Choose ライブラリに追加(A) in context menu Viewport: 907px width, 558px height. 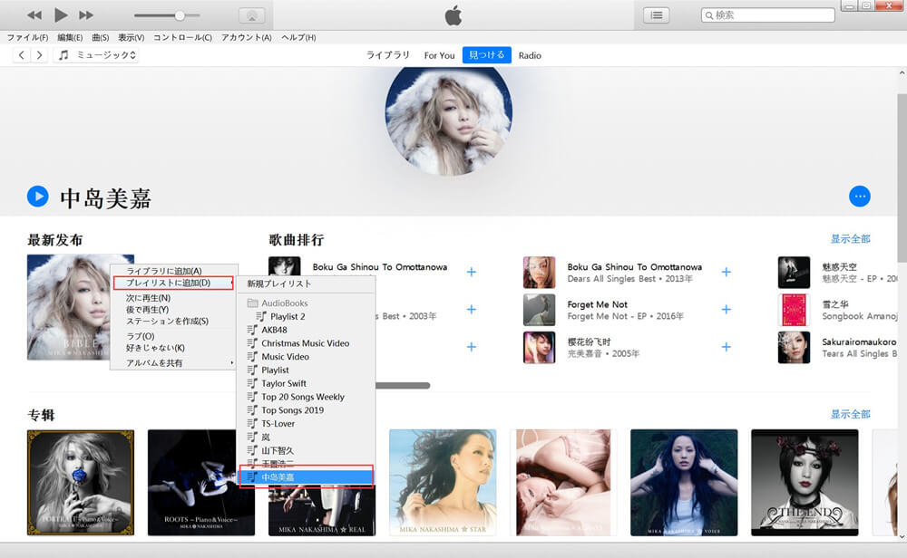[173, 271]
